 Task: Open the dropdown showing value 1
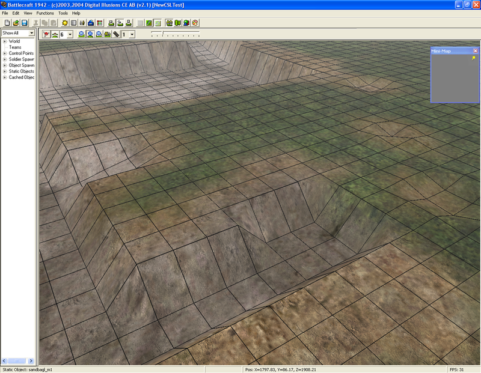point(132,34)
